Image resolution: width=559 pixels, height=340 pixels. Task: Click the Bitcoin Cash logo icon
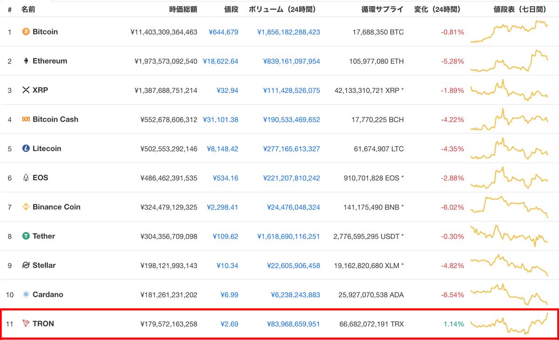(26, 119)
